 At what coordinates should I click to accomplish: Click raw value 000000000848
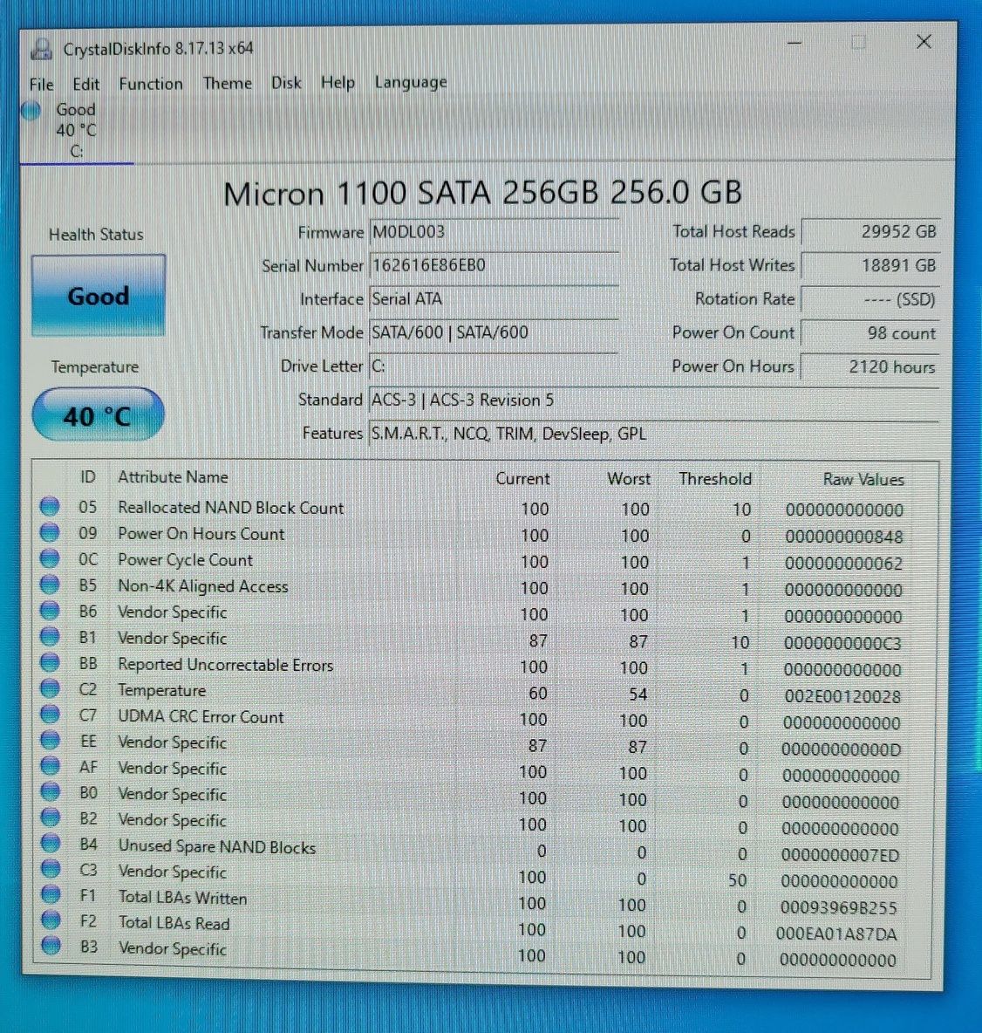[843, 537]
